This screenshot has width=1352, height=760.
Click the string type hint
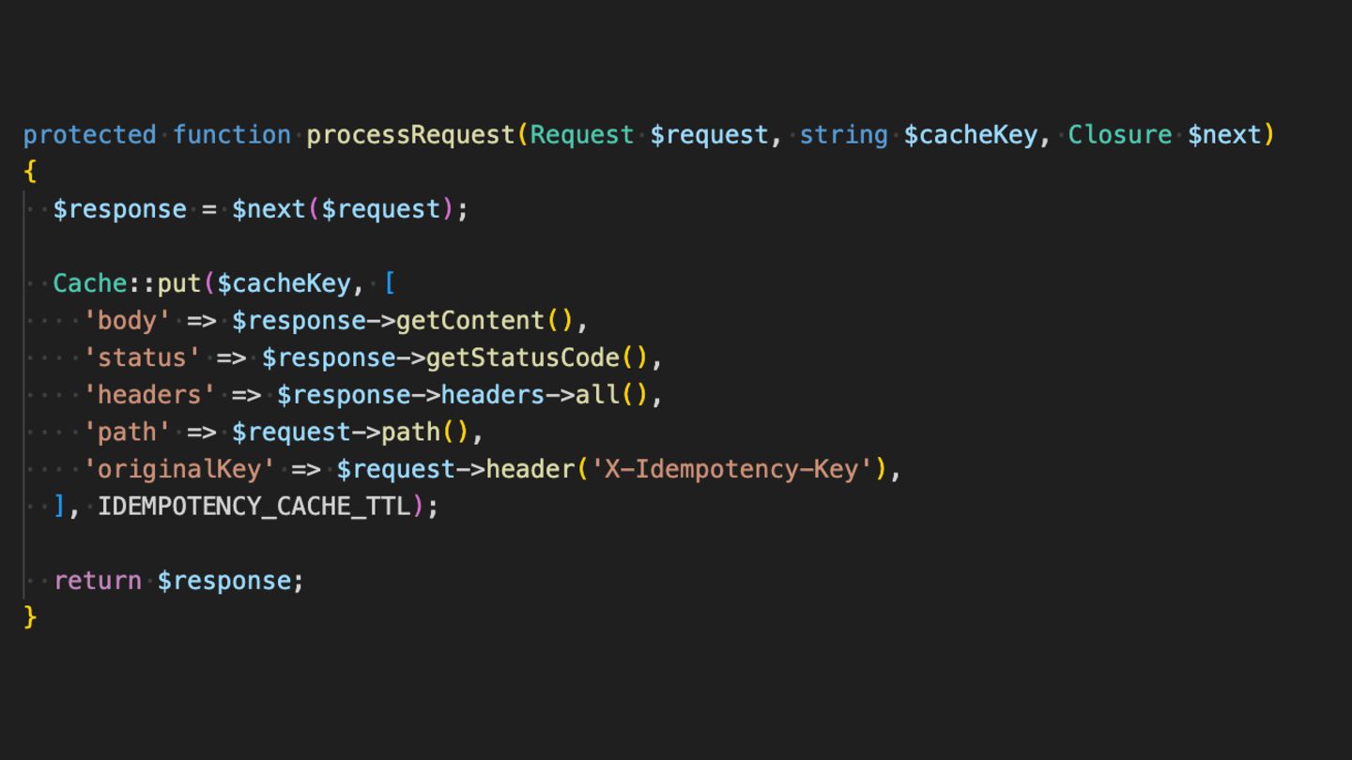tap(843, 135)
